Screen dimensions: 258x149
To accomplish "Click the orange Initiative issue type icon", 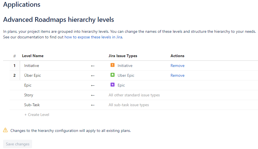I will tap(113, 66).
